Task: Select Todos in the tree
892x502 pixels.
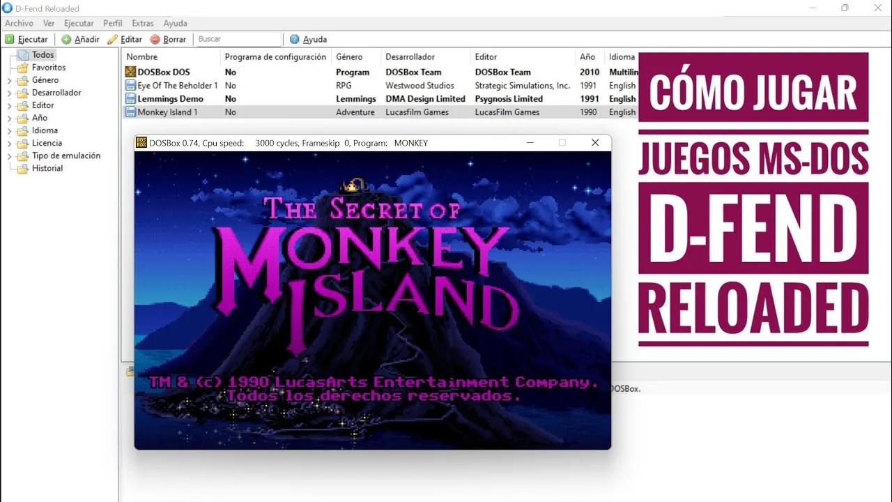Action: (x=43, y=54)
